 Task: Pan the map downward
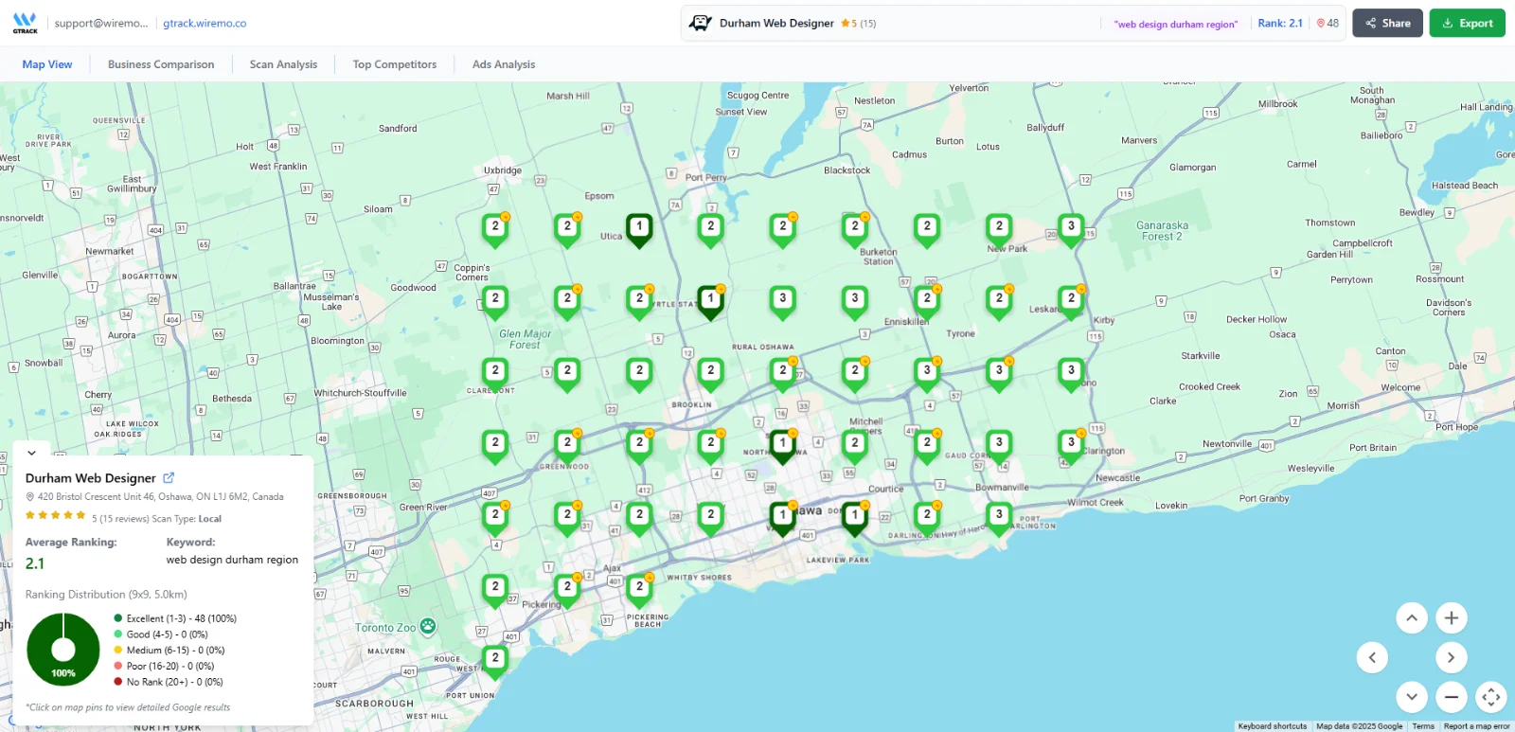pos(1411,697)
